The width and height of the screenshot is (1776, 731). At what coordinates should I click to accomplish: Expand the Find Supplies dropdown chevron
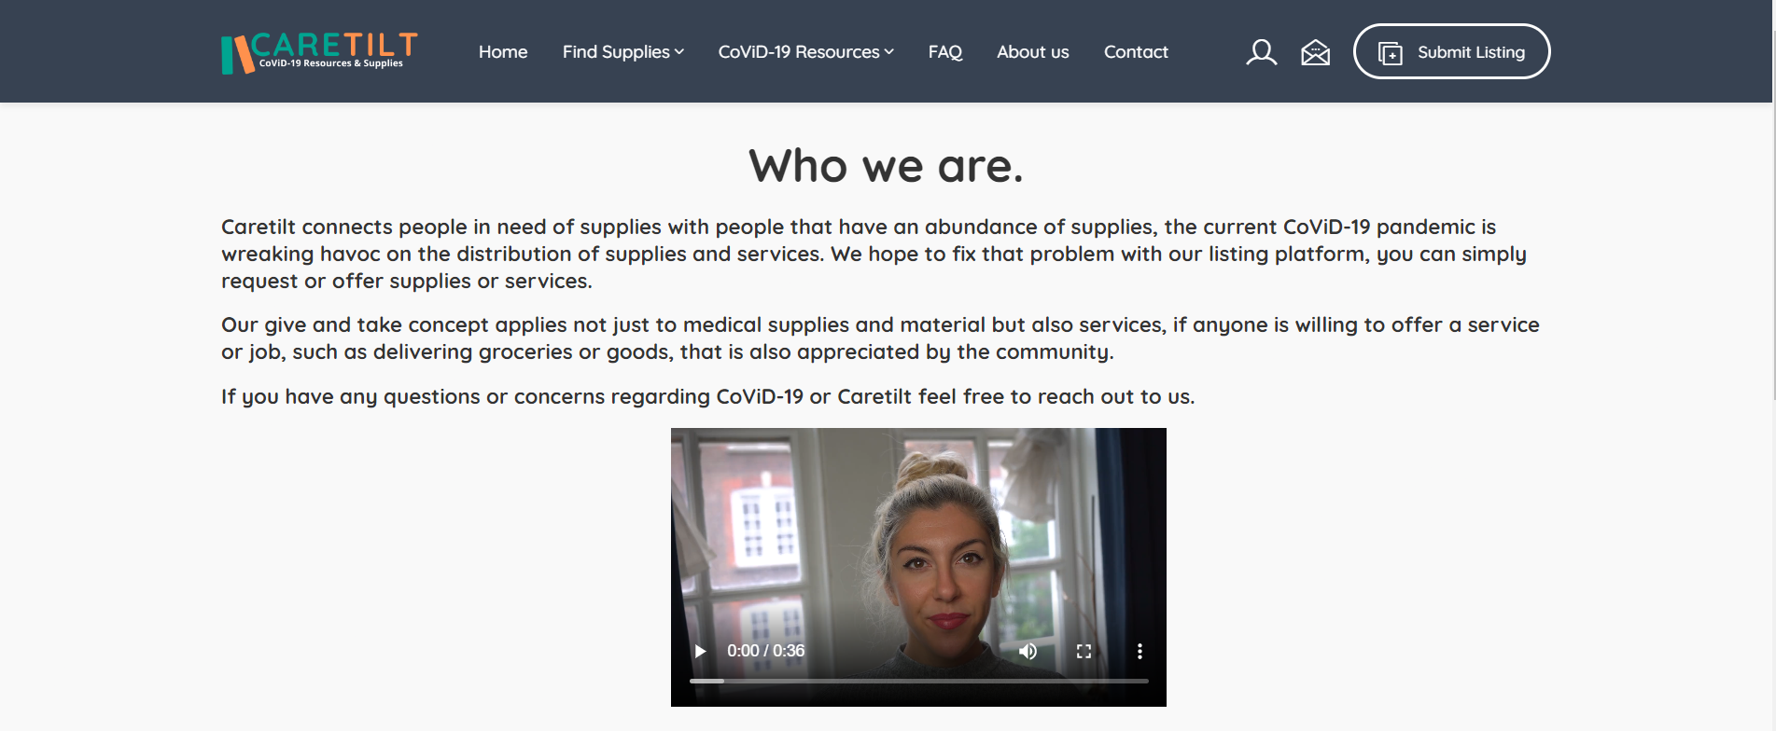coord(679,52)
